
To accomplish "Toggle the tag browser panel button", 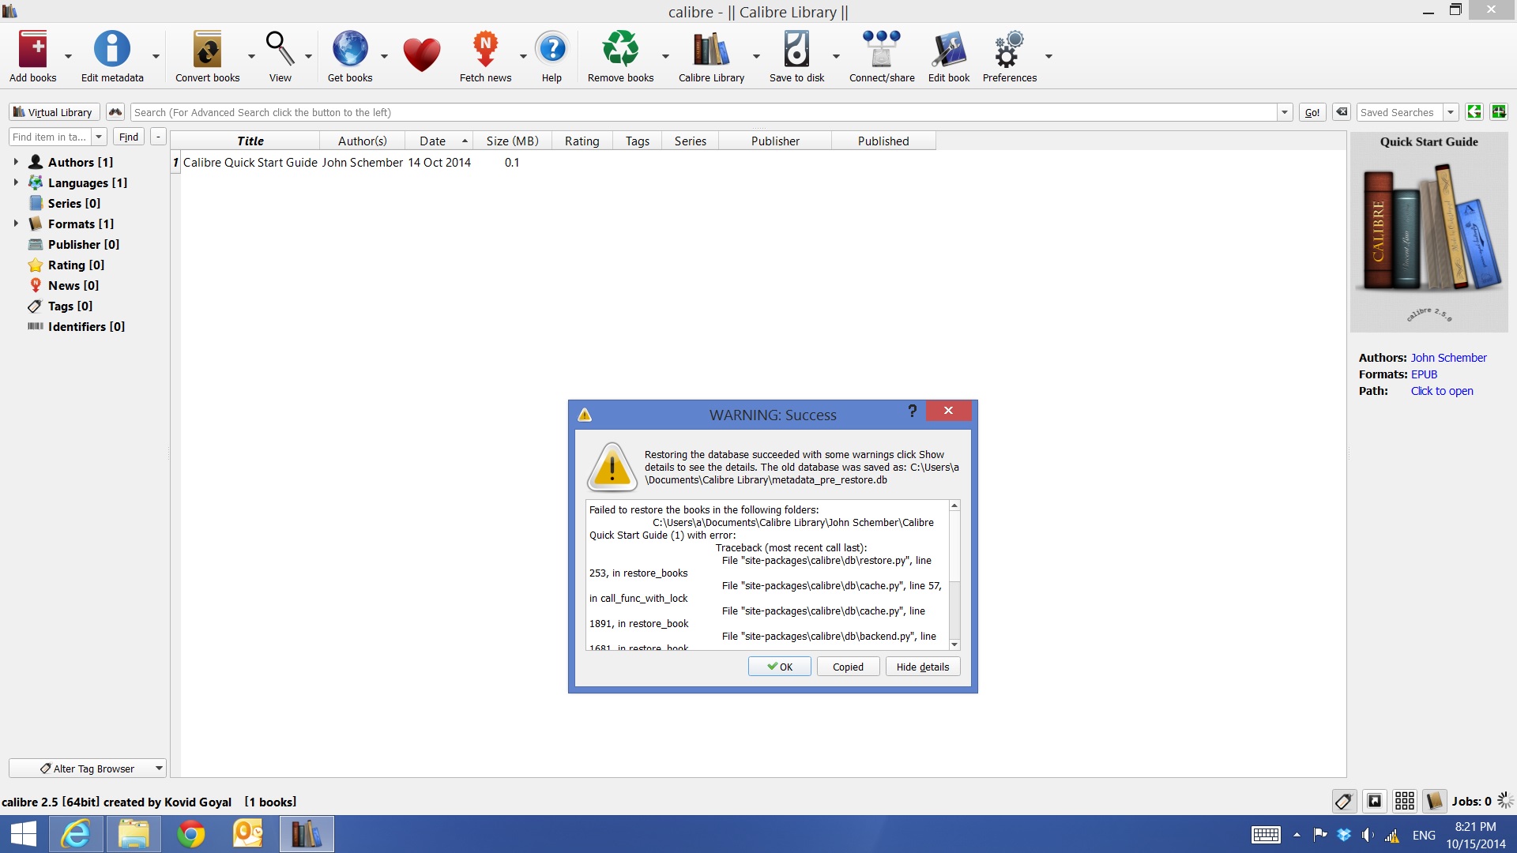I will point(1343,802).
